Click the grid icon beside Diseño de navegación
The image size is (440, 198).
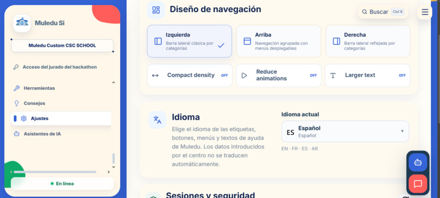[156, 10]
